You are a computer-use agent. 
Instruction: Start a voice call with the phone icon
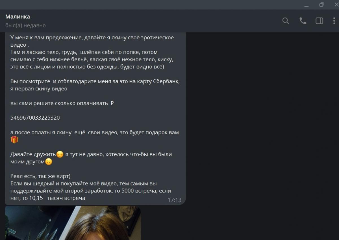[303, 21]
